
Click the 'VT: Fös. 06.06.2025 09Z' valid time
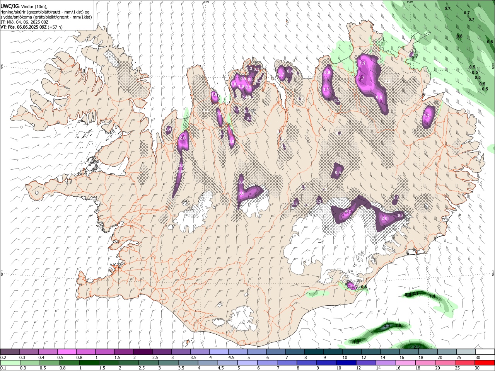tap(24, 27)
